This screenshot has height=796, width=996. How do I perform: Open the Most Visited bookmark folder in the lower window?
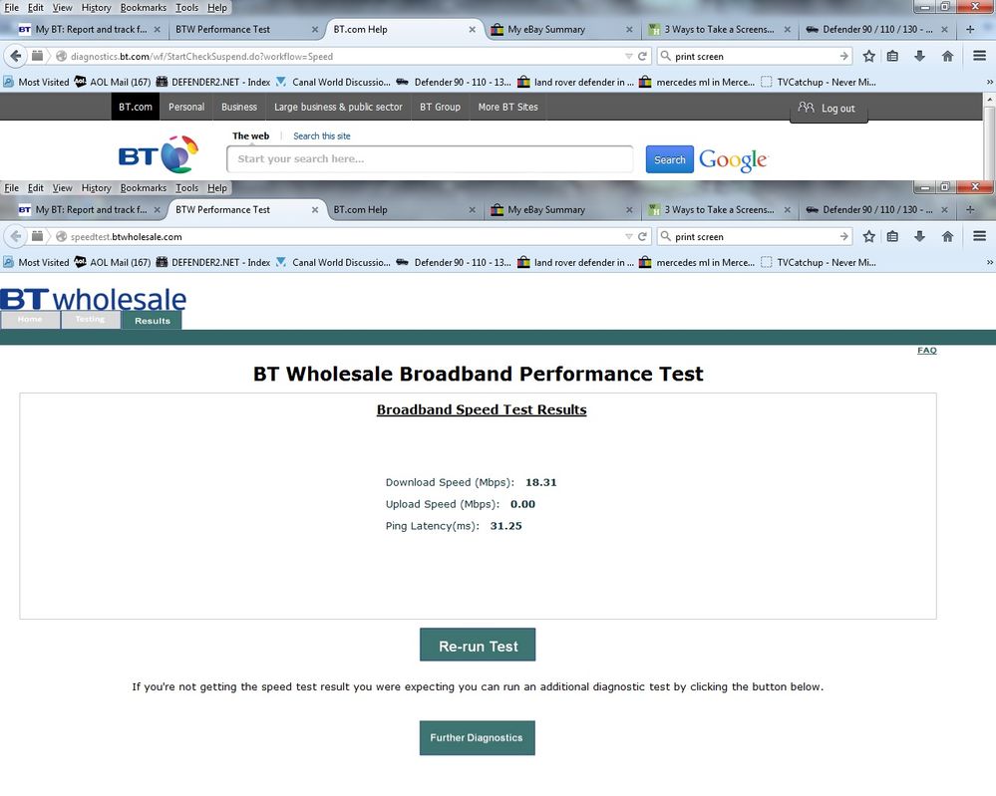(x=36, y=262)
